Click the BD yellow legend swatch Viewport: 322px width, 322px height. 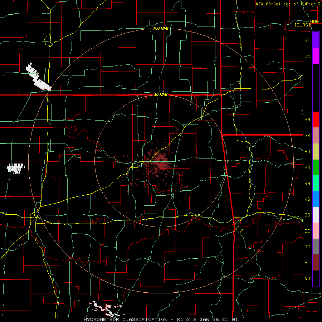[x=316, y=152]
